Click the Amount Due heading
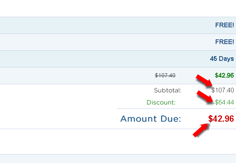The image size is (236, 163). [150, 119]
